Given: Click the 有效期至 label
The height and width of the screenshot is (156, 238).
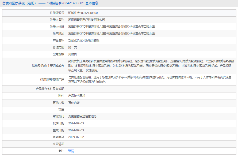Looking at the screenshot, I should coord(59,137).
